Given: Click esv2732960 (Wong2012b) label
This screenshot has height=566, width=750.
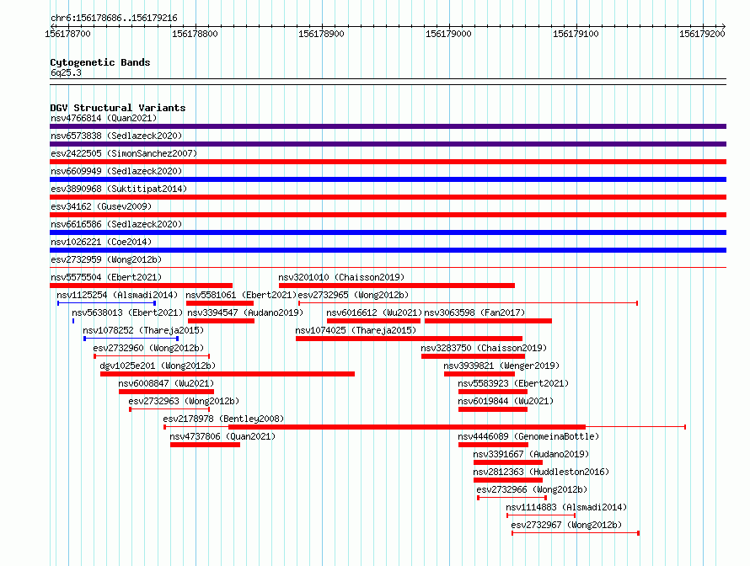Looking at the screenshot, I should [148, 348].
